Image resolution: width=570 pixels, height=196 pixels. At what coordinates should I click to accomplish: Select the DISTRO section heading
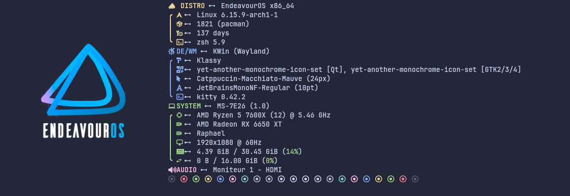click(192, 6)
